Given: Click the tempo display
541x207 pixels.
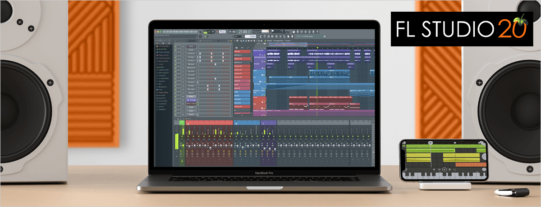Looking at the screenshot, I should pyautogui.click(x=222, y=31).
